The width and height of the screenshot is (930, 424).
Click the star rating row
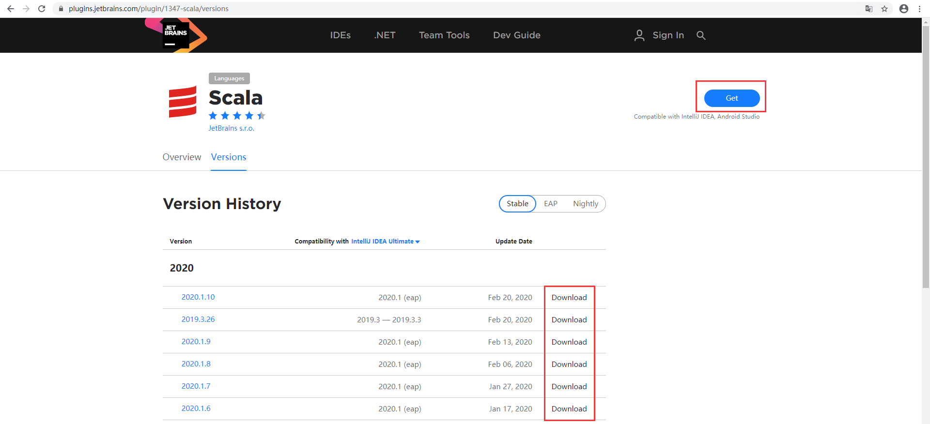click(x=237, y=116)
